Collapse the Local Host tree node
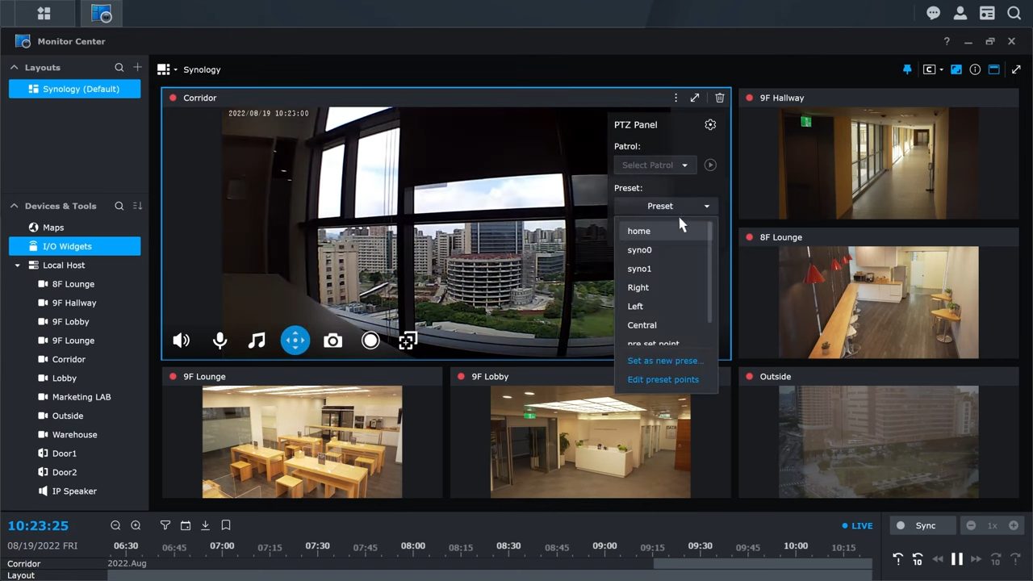This screenshot has width=1033, height=581. point(17,265)
